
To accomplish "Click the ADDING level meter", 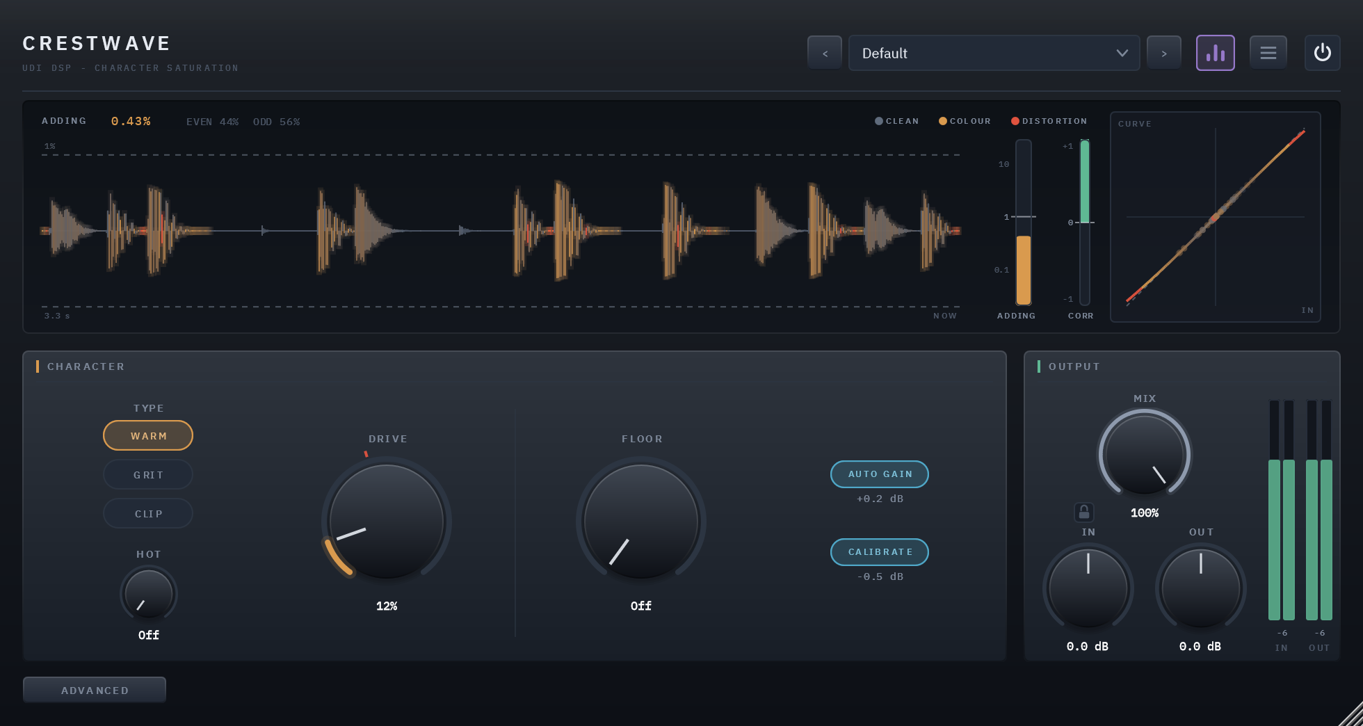I will point(1024,223).
